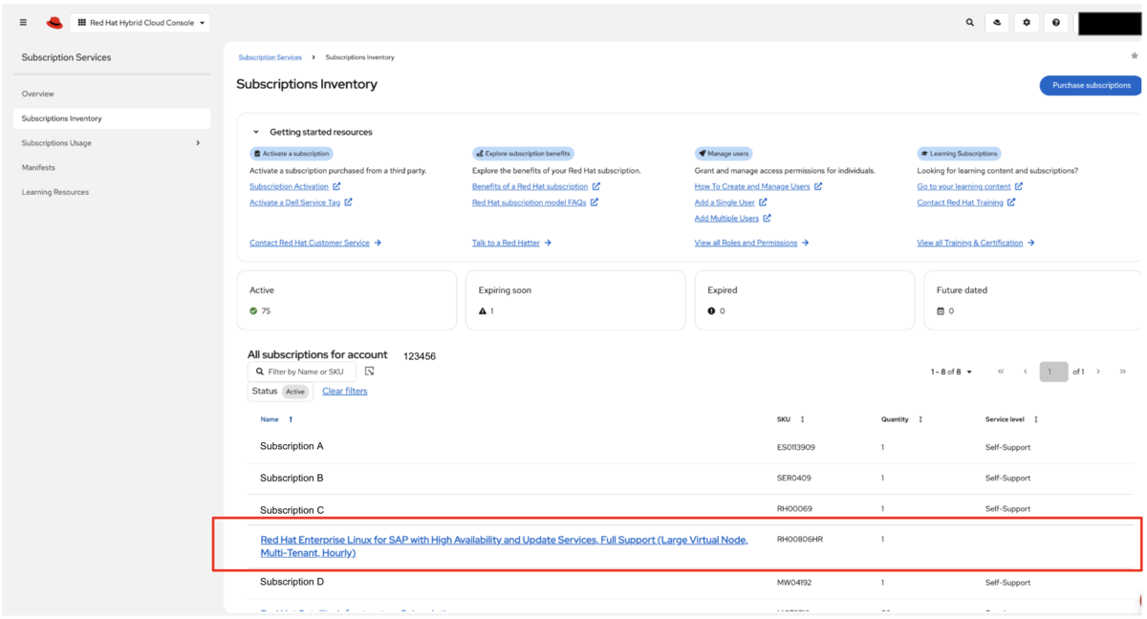Click in the Filter by Name or SKU field

[x=301, y=372]
